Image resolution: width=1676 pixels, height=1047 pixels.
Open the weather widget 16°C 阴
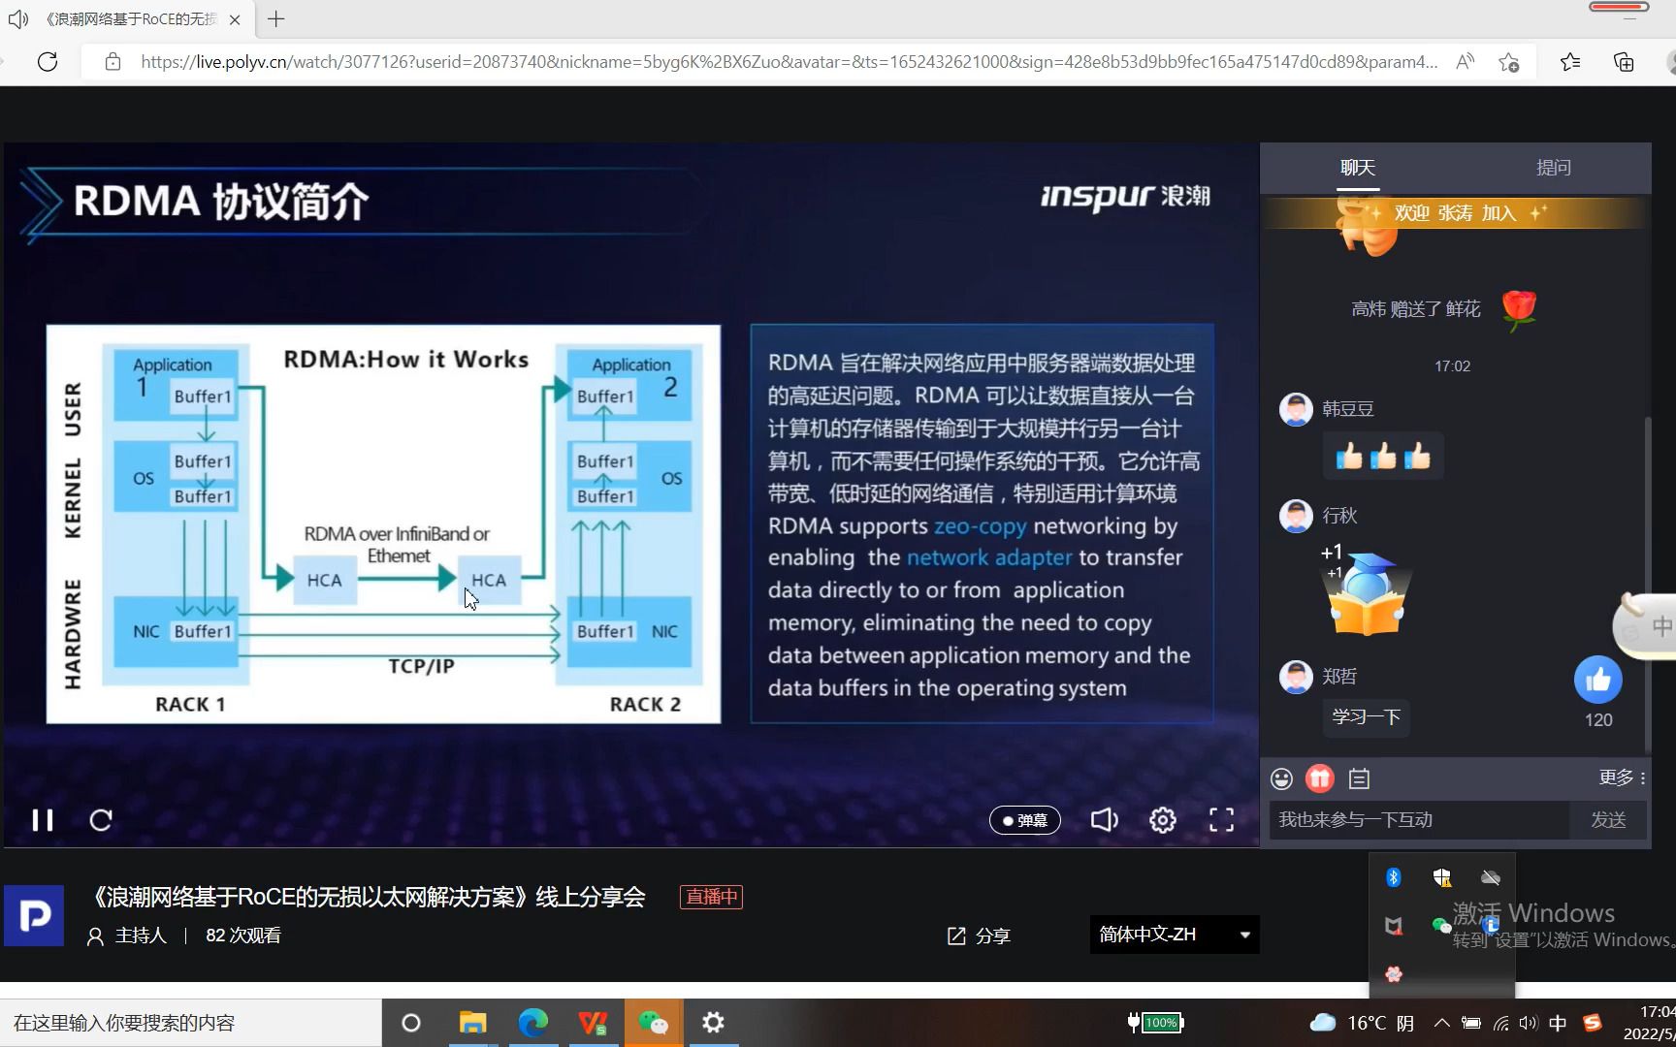pos(1362,1023)
